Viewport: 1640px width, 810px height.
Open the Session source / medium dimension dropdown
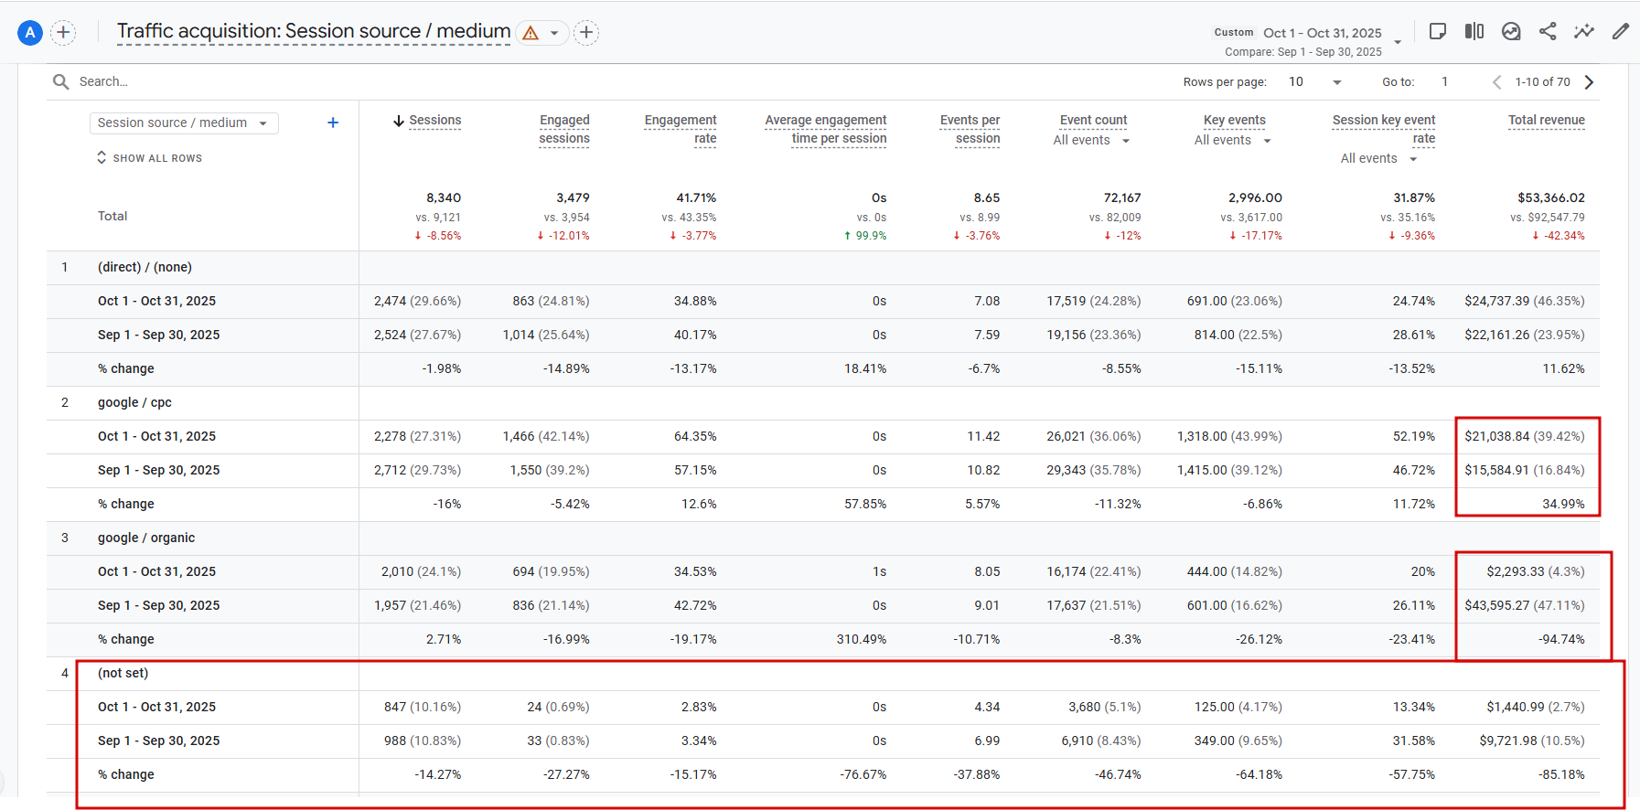pyautogui.click(x=184, y=123)
